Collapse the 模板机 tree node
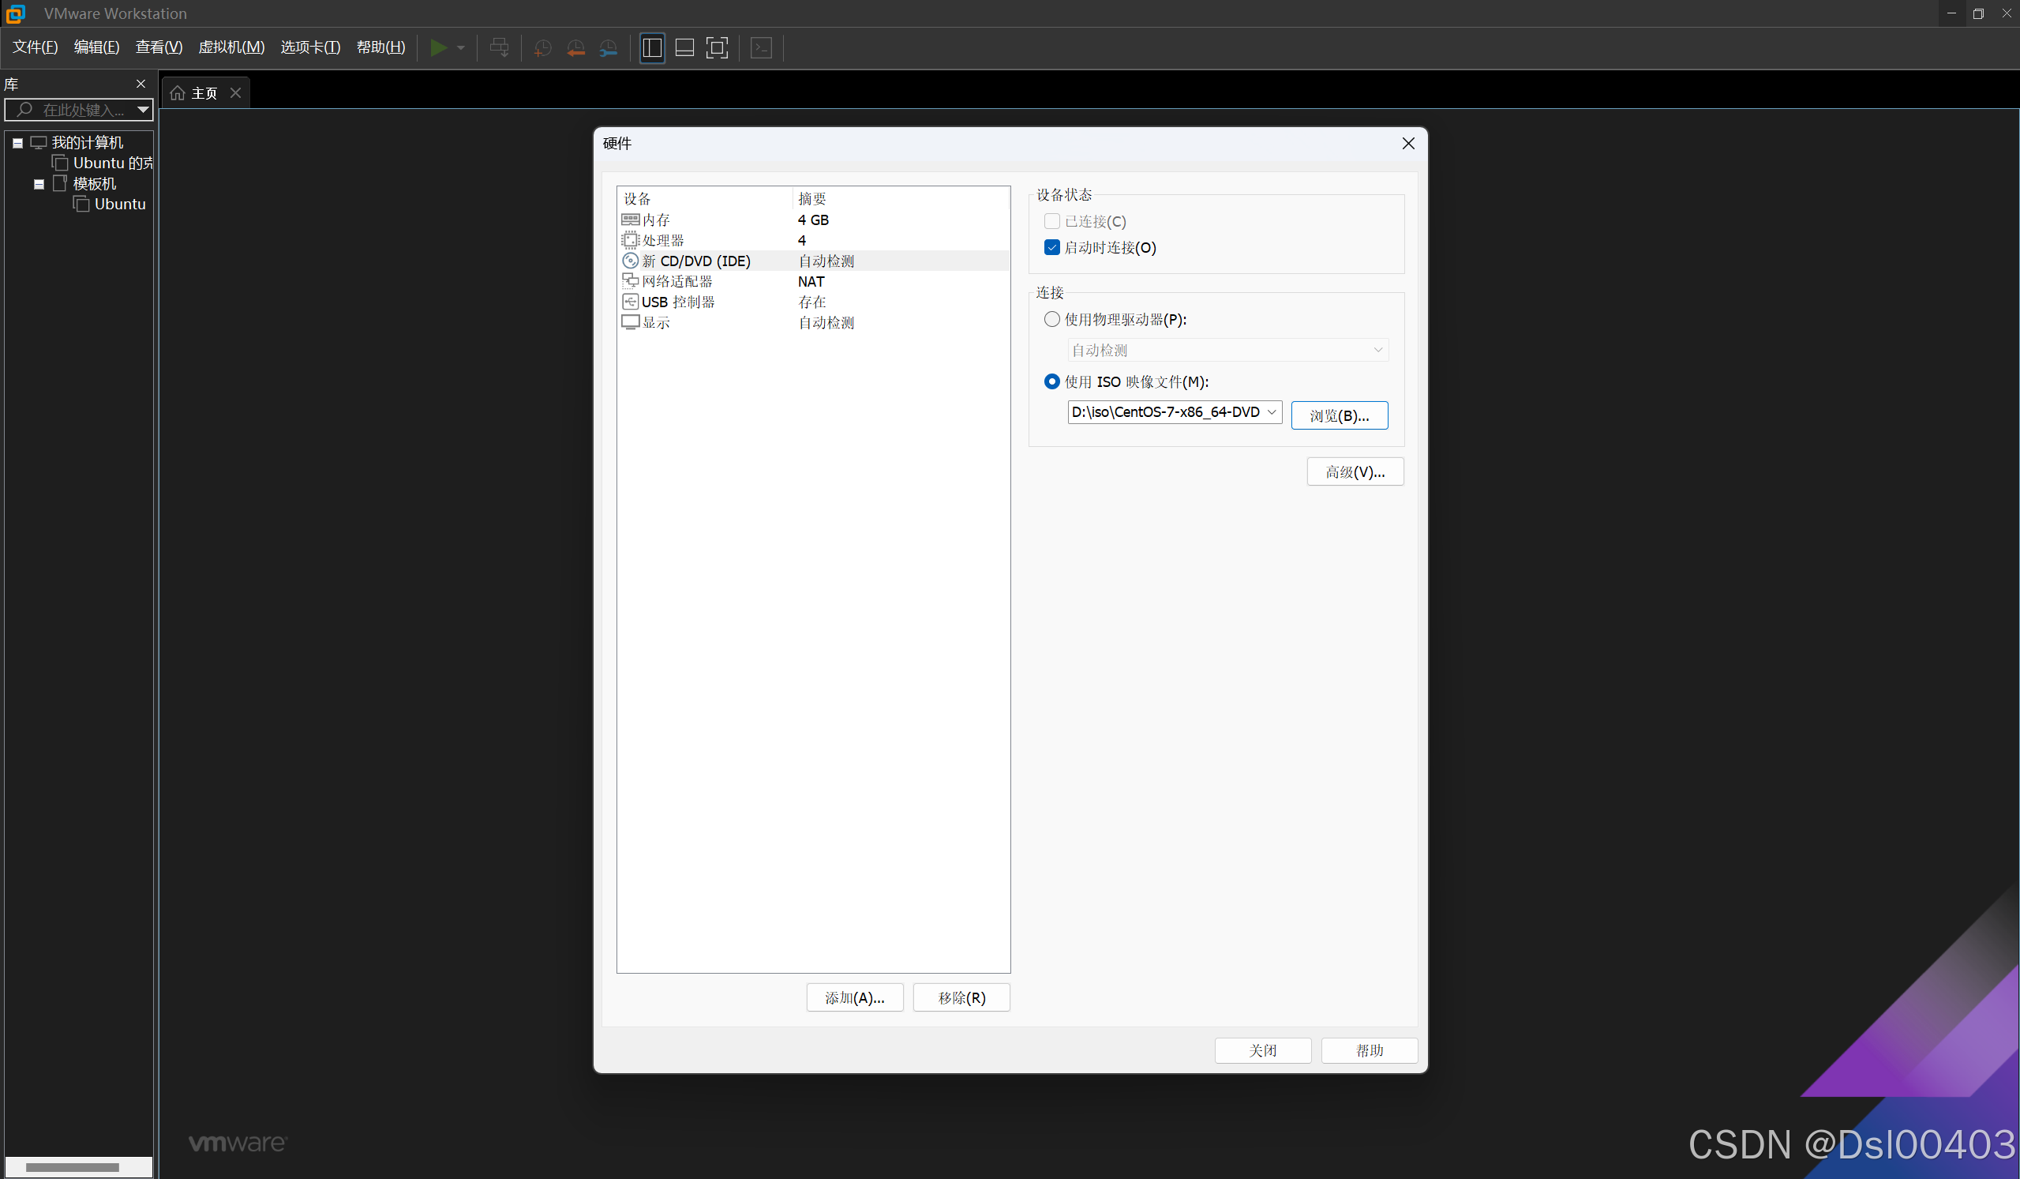 39,184
